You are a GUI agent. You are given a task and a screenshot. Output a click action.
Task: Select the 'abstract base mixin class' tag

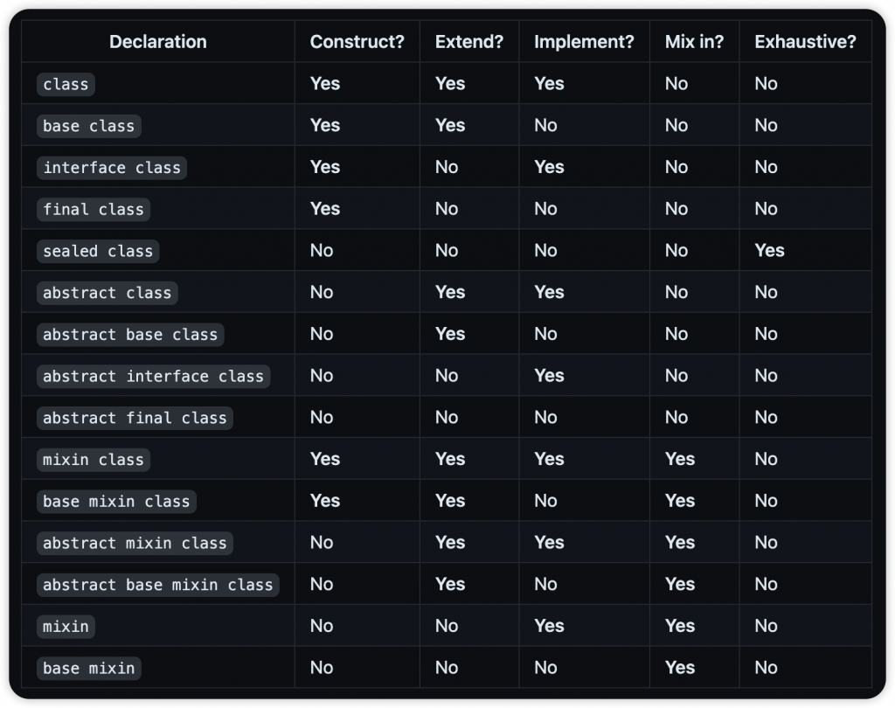click(x=158, y=586)
